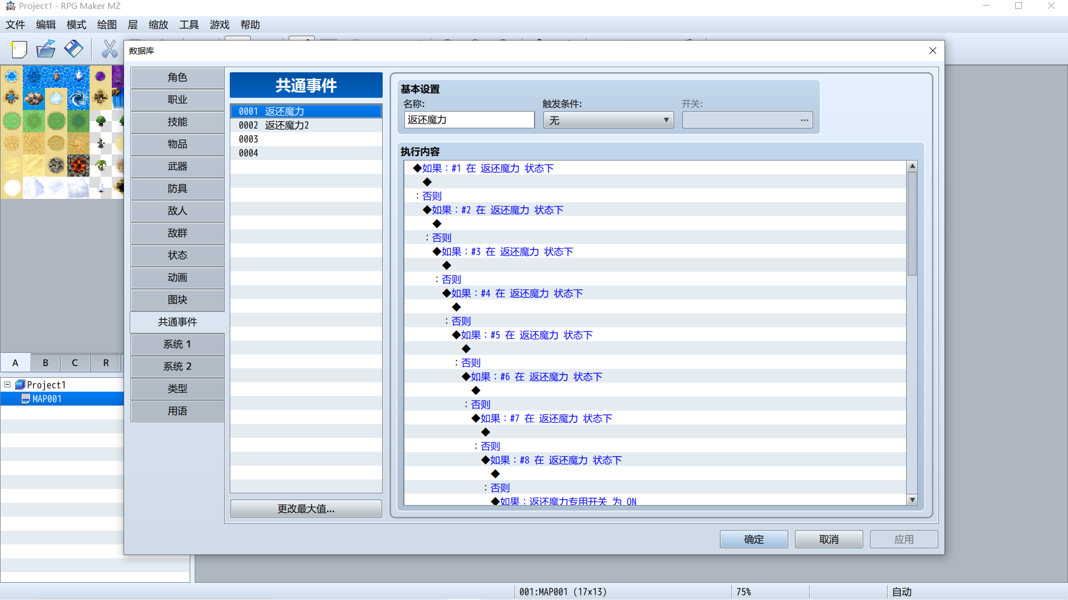Open the 技能 database tab
Viewport: 1068px width, 600px height.
point(177,122)
